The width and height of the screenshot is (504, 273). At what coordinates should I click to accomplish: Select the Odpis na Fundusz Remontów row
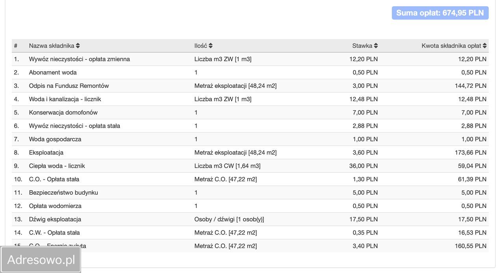coord(69,86)
